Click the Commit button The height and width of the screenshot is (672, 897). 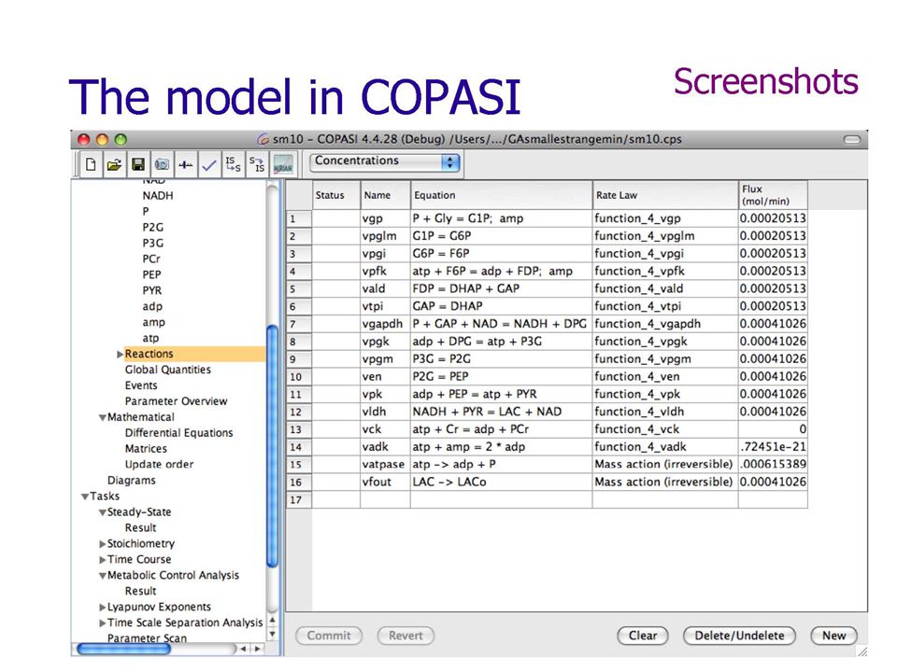[x=328, y=636]
